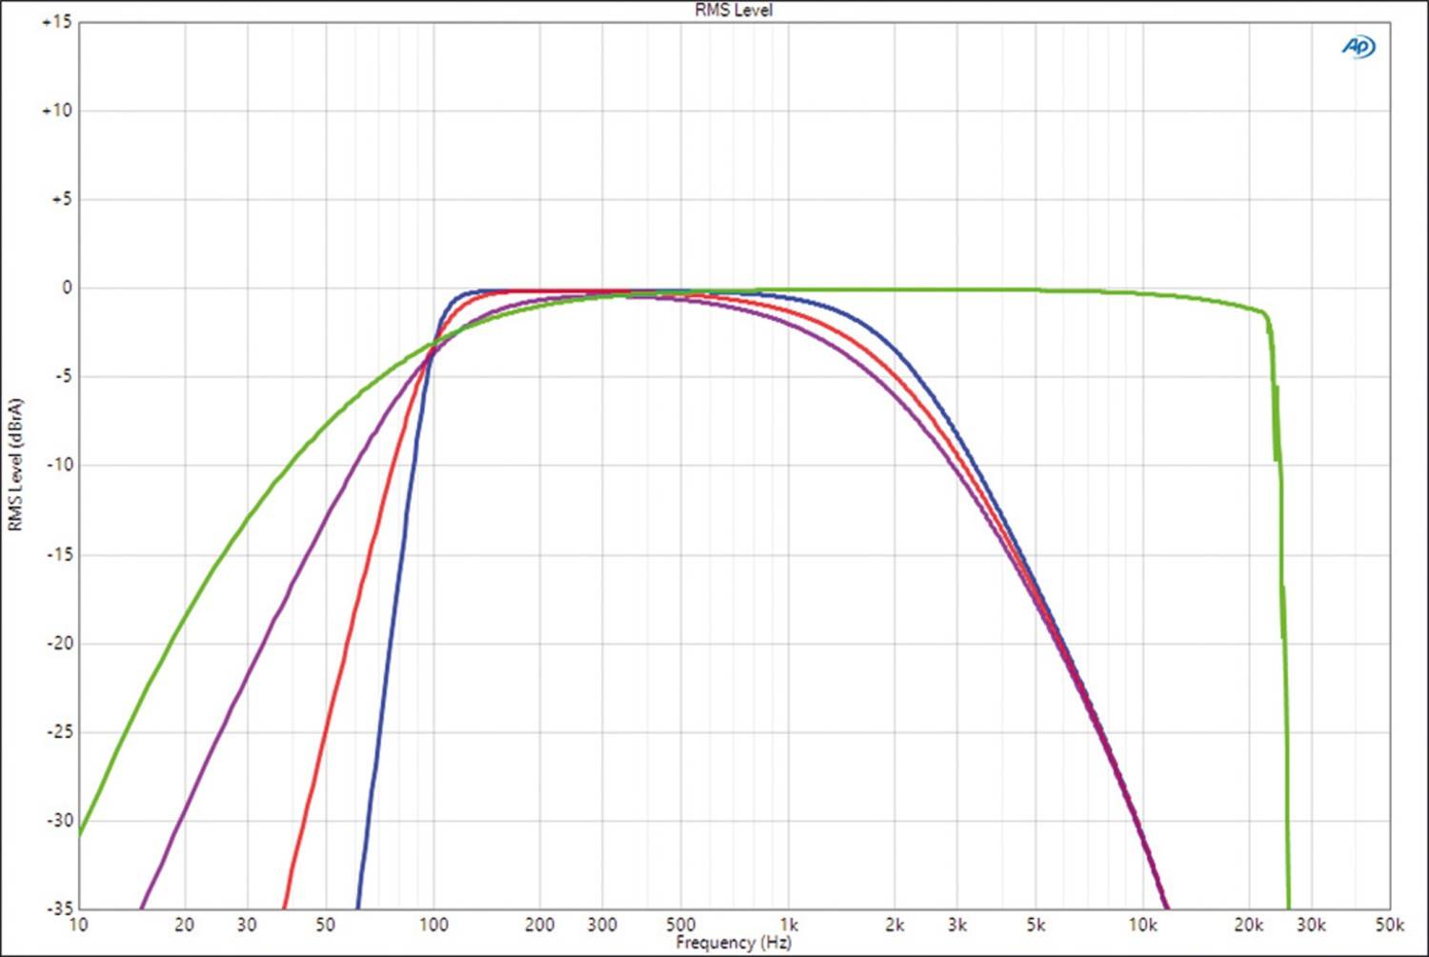The width and height of the screenshot is (1429, 957).
Task: Click the "500" frequency tick label
Action: (680, 925)
